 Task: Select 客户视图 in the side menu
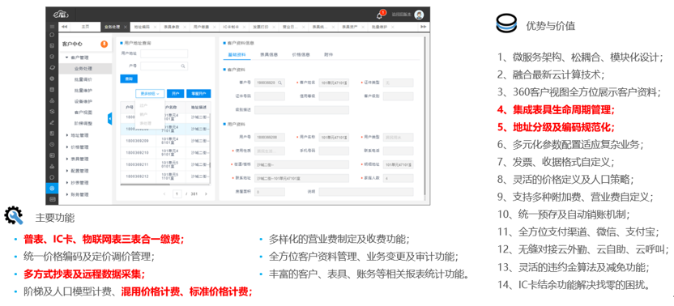coord(83,113)
